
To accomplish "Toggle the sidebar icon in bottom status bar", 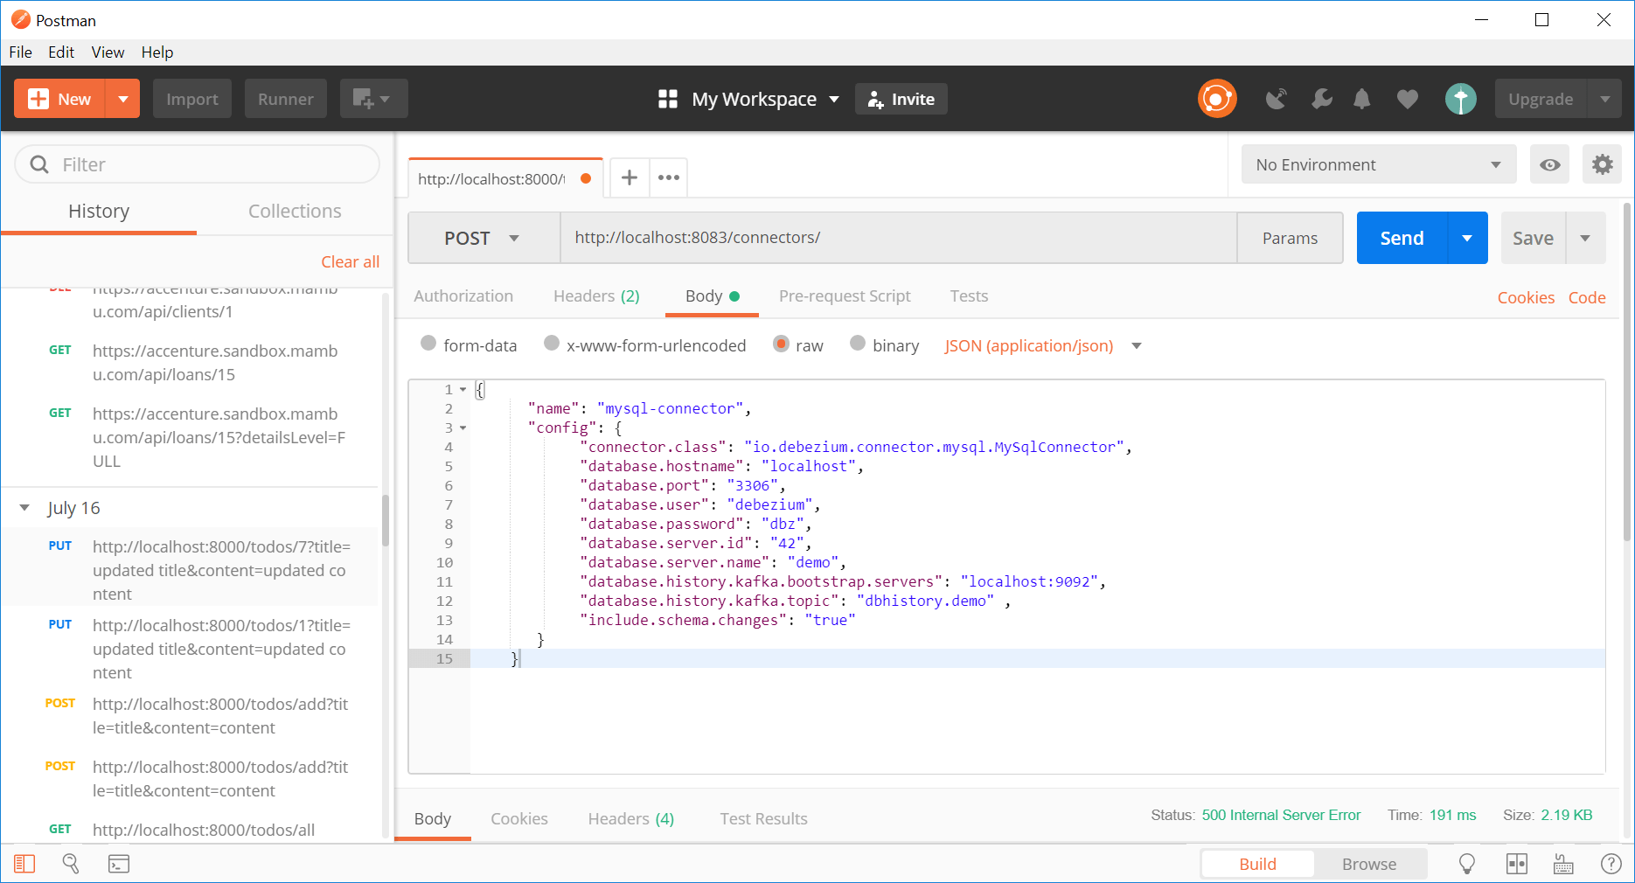I will click(24, 864).
